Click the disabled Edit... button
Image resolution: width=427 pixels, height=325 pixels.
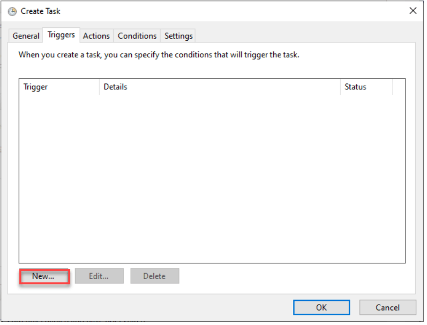[x=99, y=276]
